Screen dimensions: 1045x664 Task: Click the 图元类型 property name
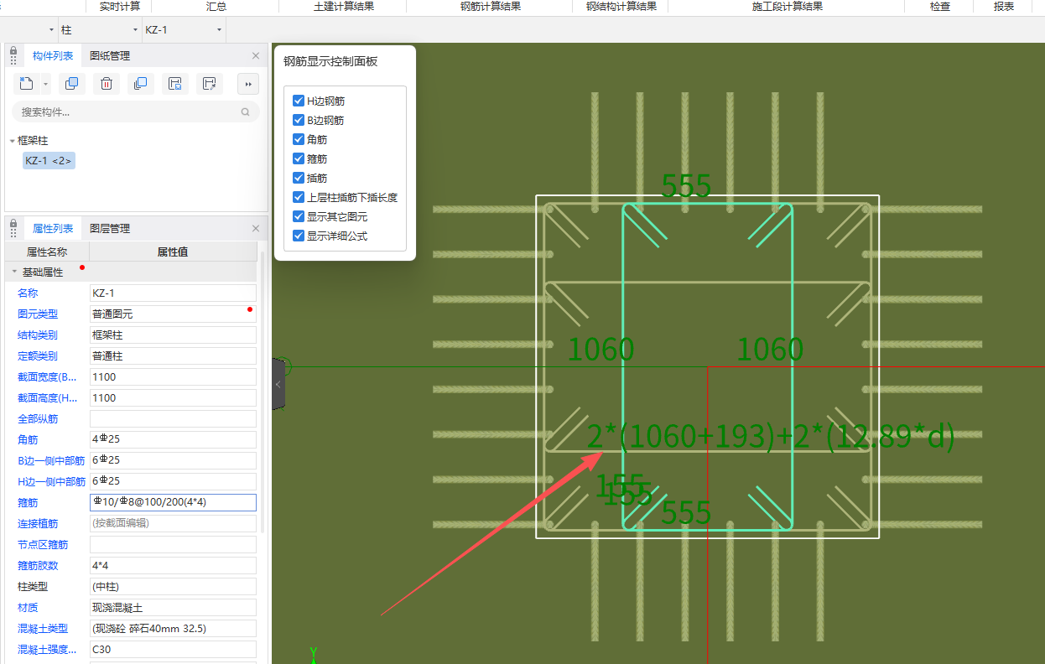(38, 314)
